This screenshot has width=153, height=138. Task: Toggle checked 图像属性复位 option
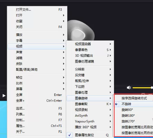[x=90, y=135]
